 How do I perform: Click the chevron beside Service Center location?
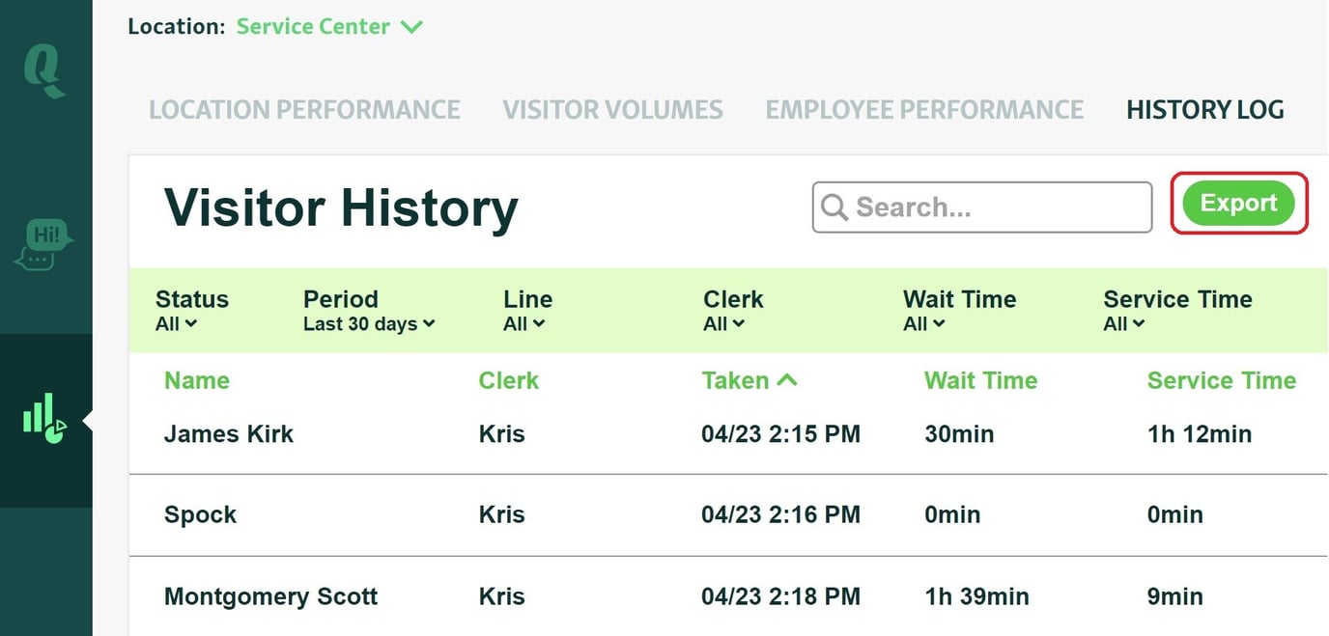(412, 27)
